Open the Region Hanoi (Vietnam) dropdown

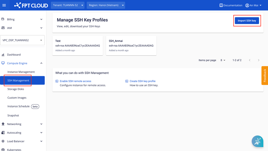(x=106, y=5)
